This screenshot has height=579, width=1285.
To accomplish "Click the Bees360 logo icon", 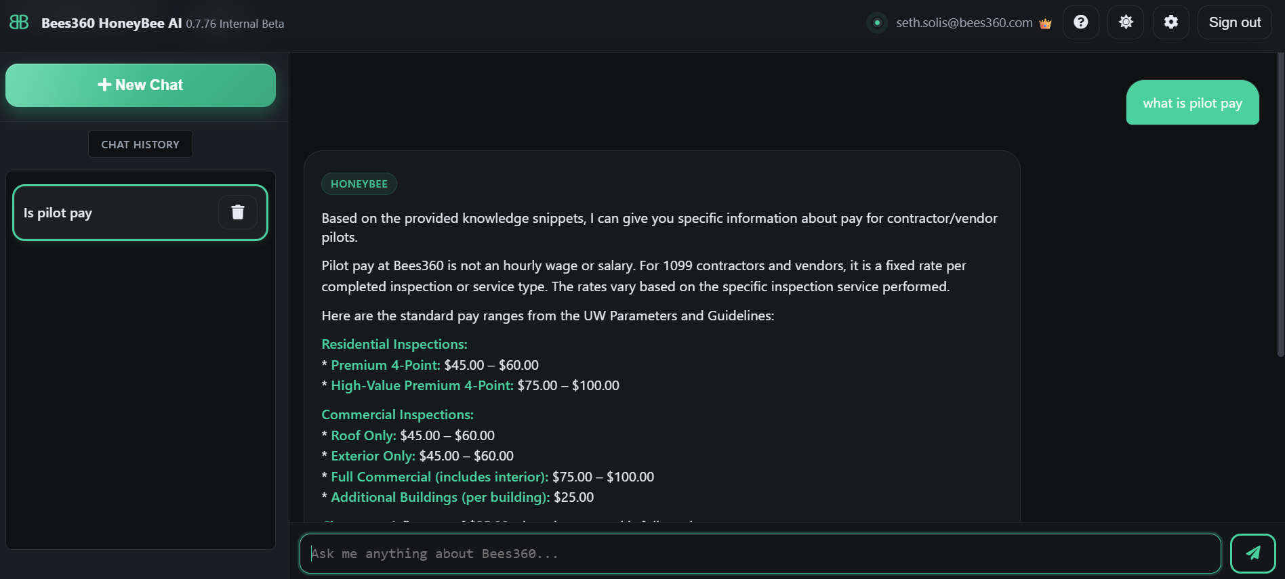I will pos(19,22).
